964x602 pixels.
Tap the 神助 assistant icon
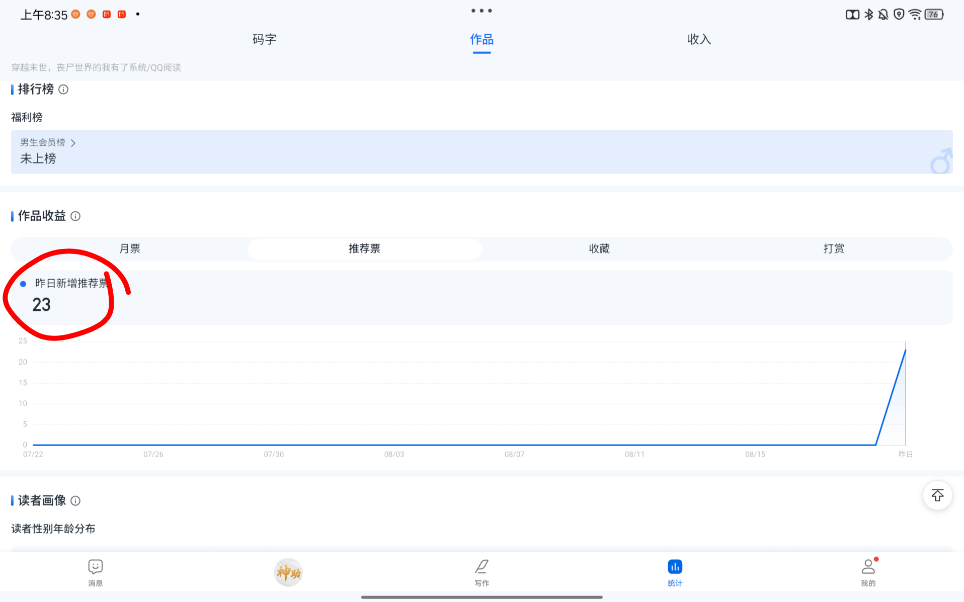tap(288, 572)
